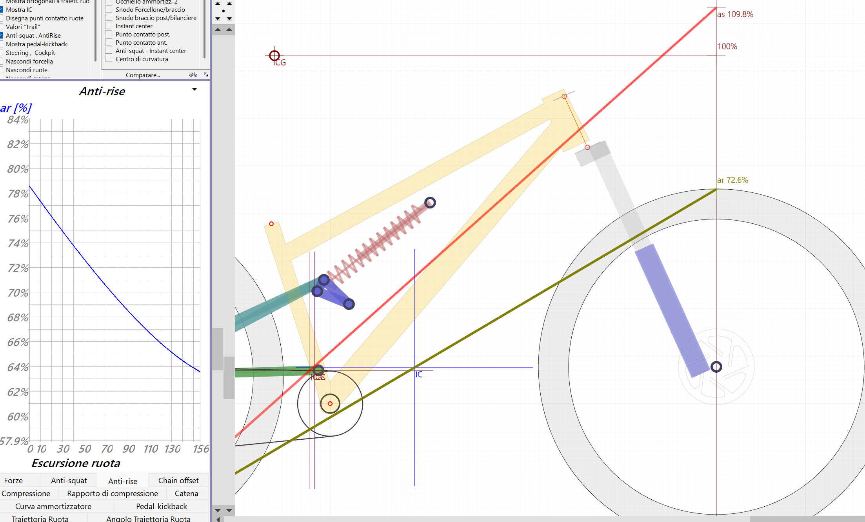Enable the Instant center checkbox

click(109, 26)
